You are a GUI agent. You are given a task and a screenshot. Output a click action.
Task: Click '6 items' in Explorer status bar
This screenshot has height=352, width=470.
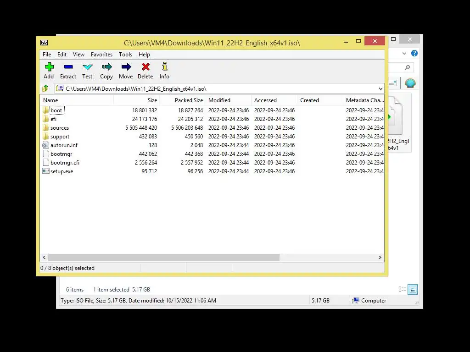(x=75, y=290)
